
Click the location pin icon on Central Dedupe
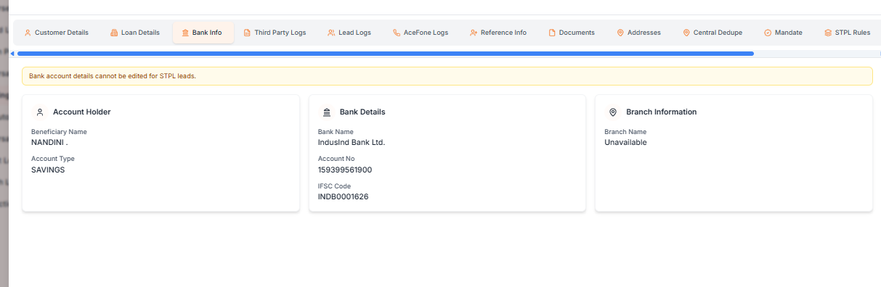point(686,33)
